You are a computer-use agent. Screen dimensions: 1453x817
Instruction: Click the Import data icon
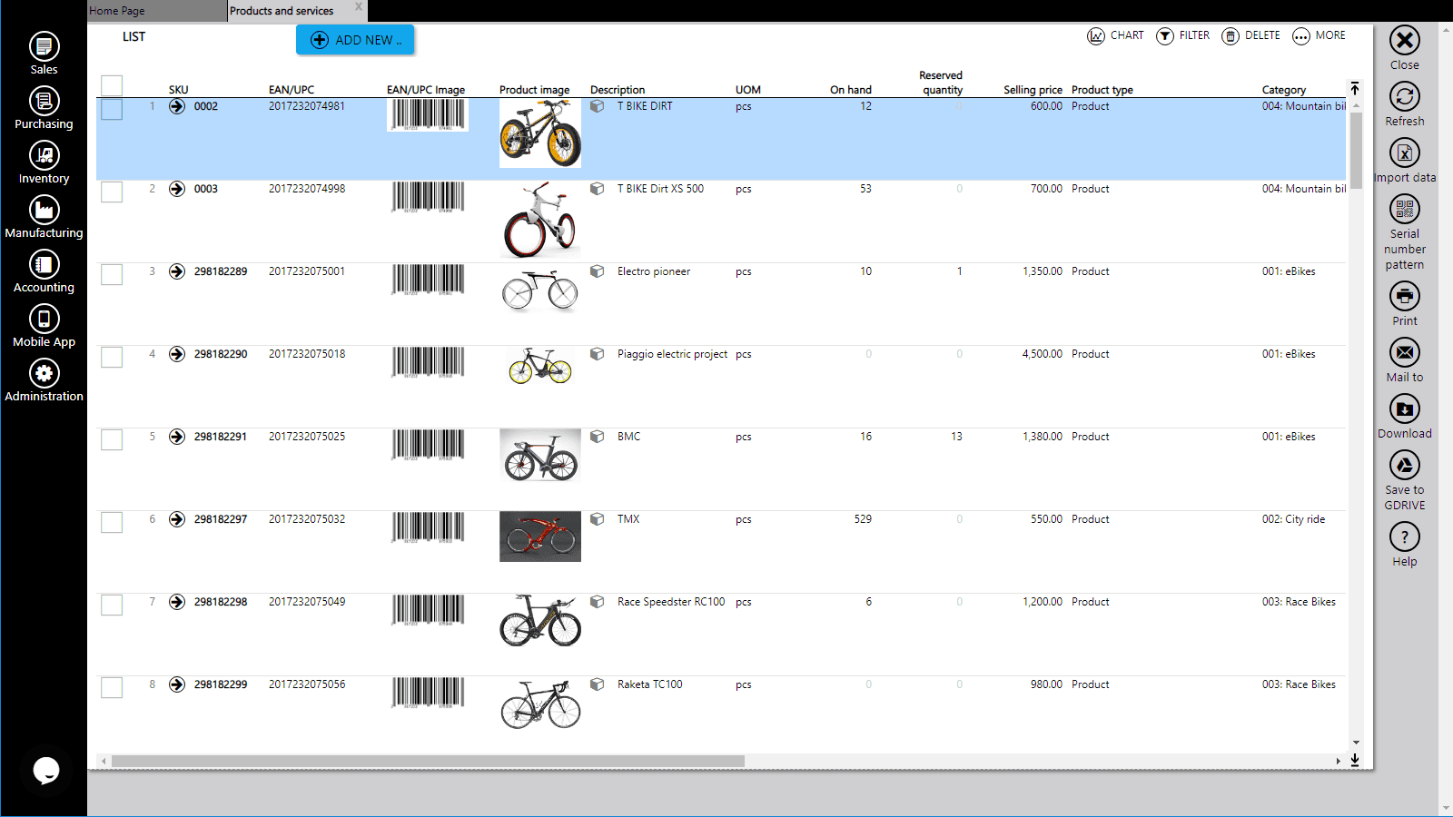(1404, 153)
